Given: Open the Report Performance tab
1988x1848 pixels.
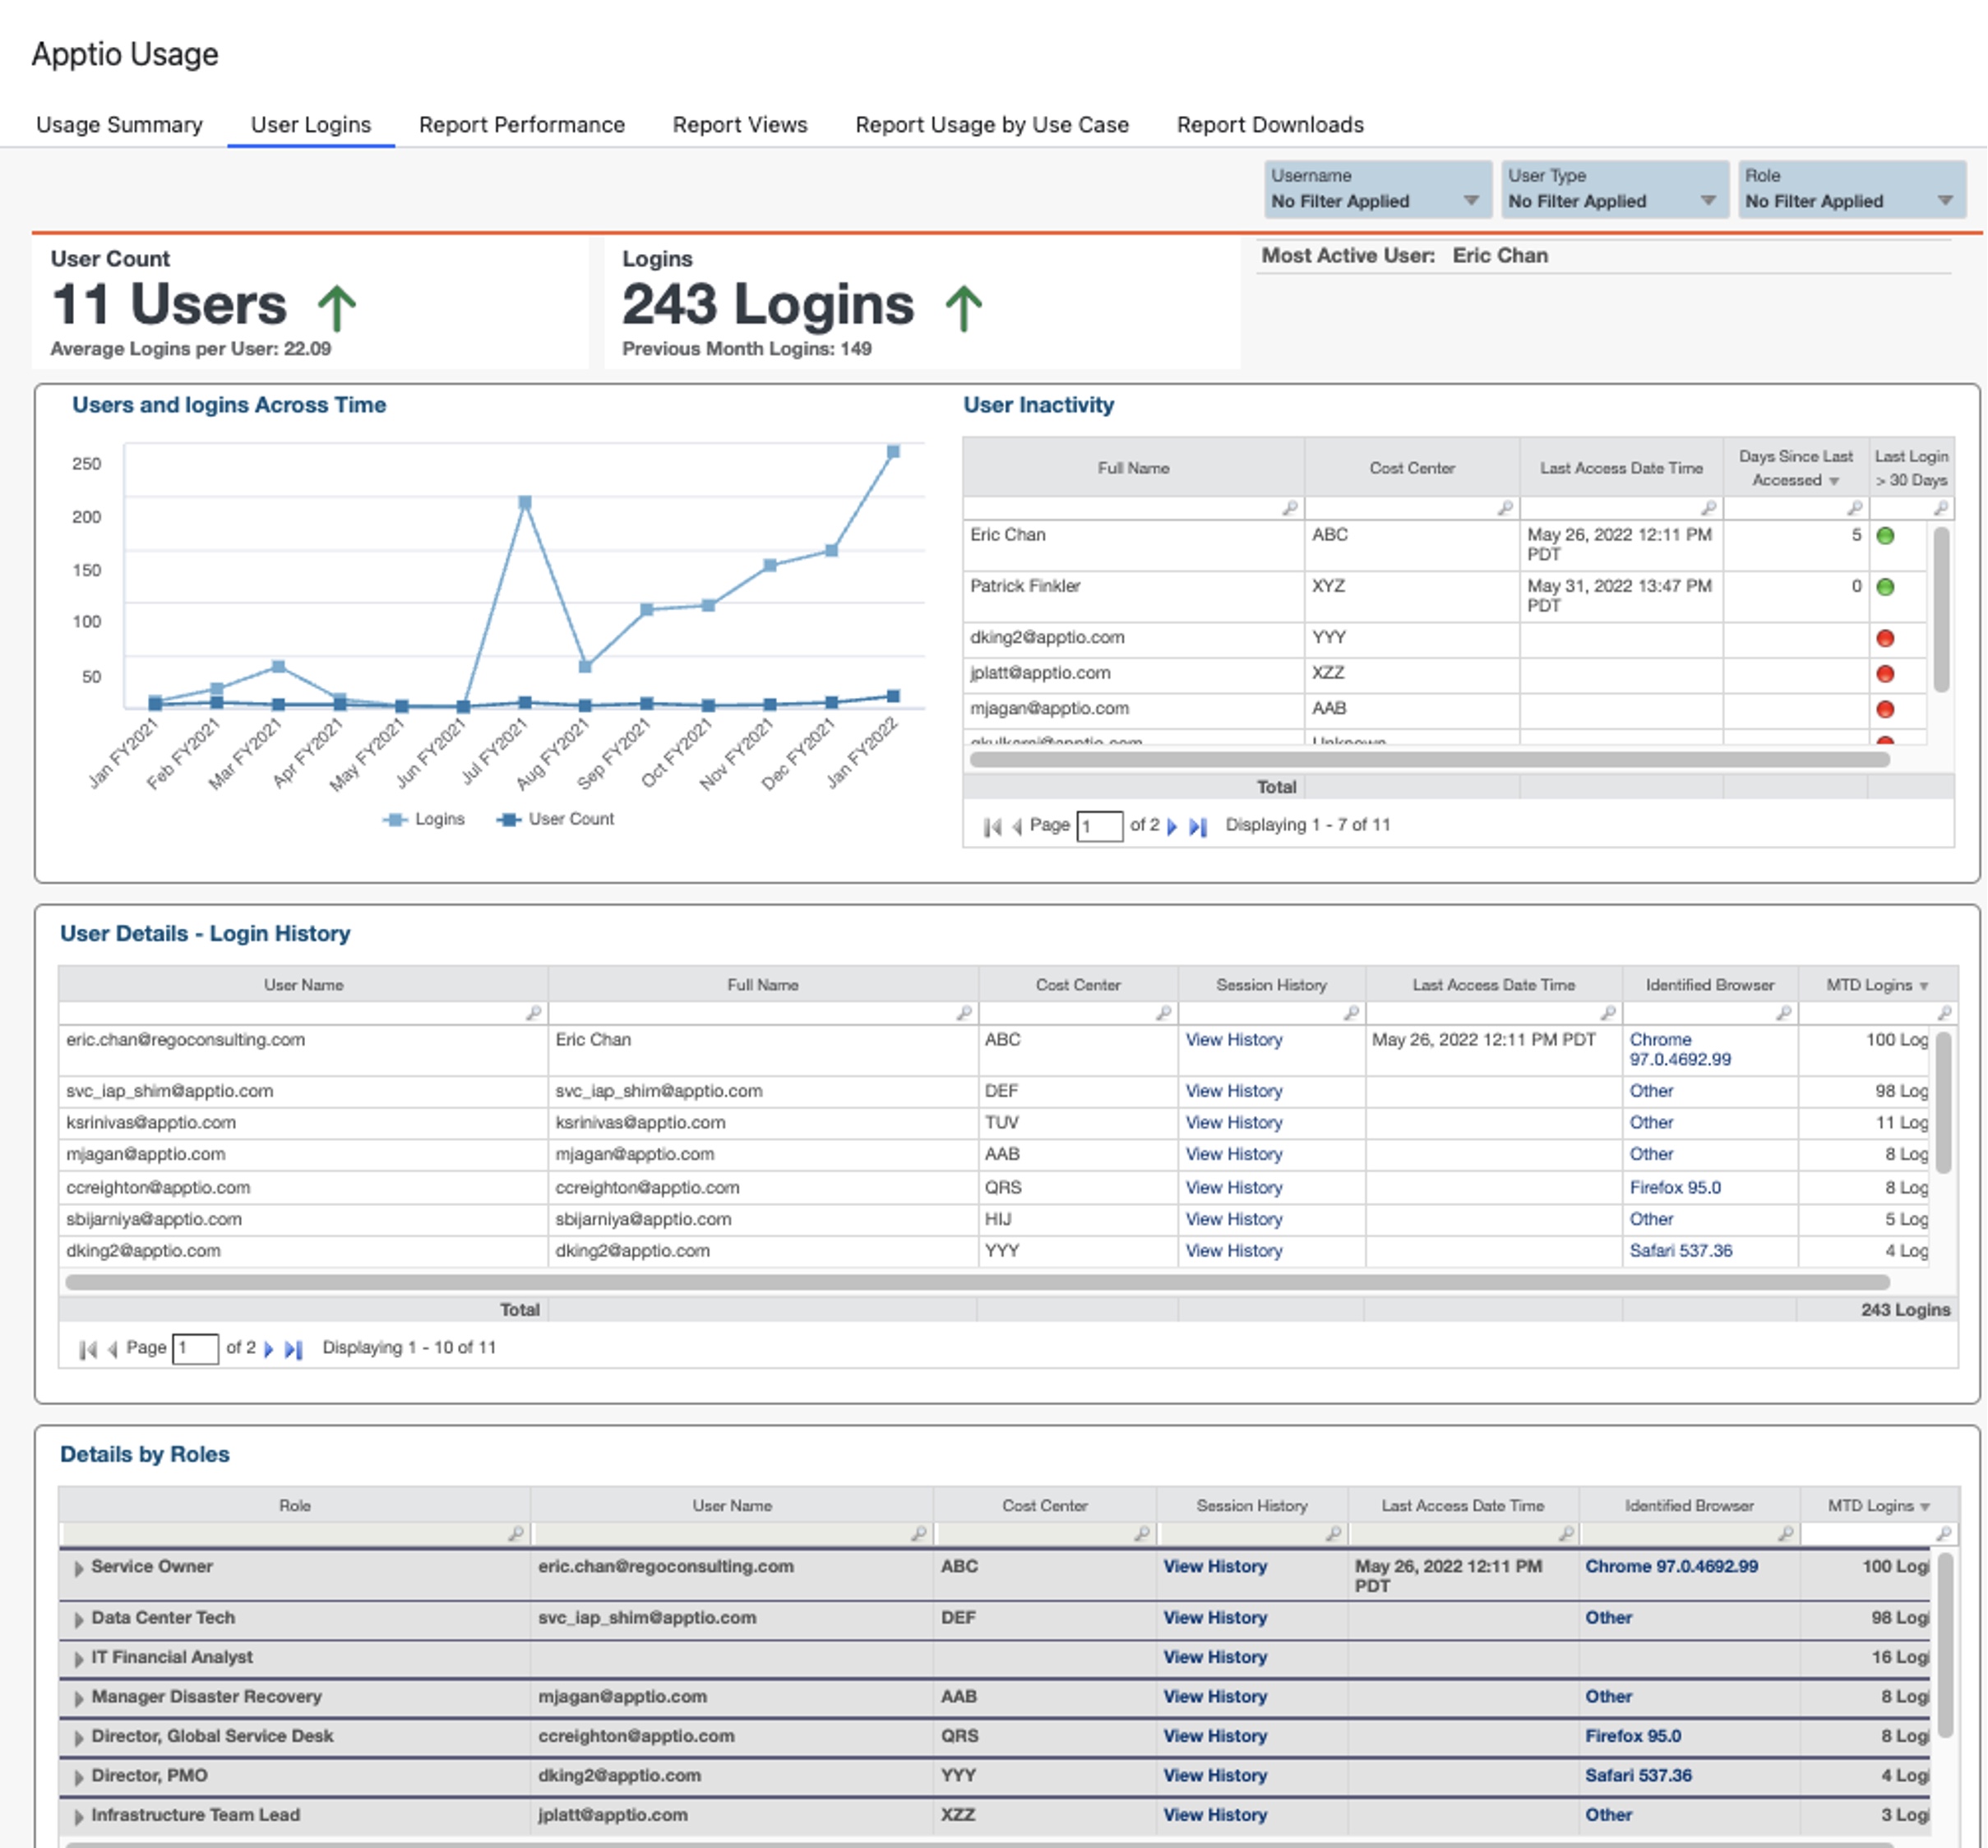Looking at the screenshot, I should (x=522, y=125).
